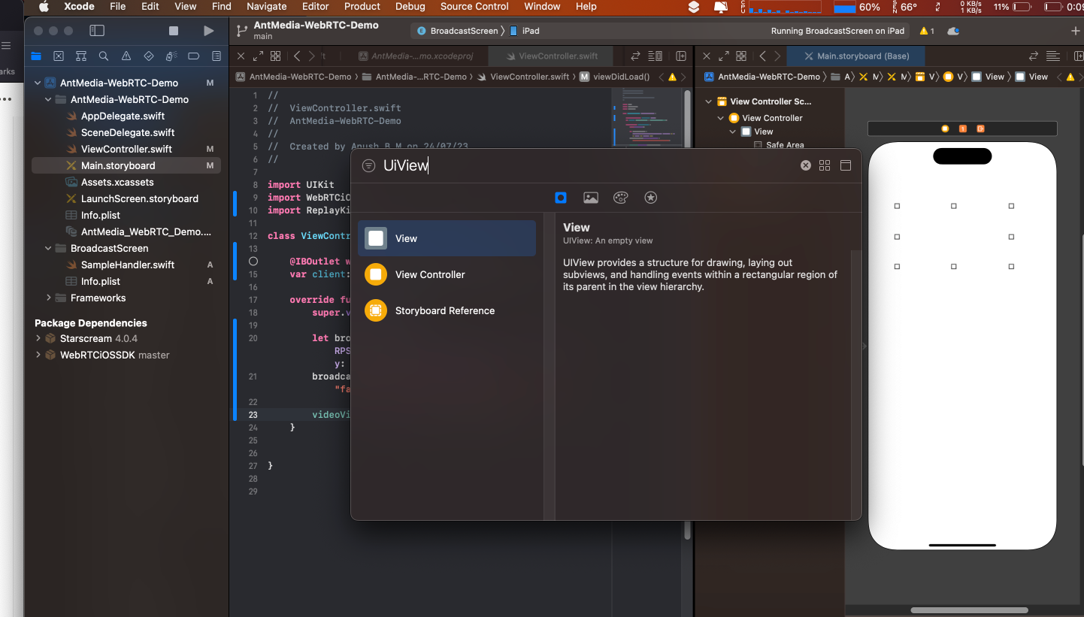This screenshot has width=1084, height=617.
Task: Show the Objects library tab
Action: click(x=561, y=198)
